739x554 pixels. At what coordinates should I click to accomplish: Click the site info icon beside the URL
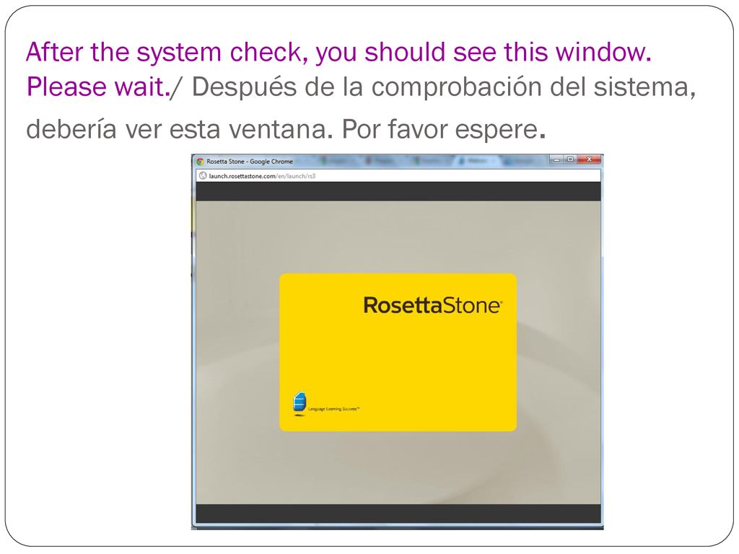pos(203,176)
